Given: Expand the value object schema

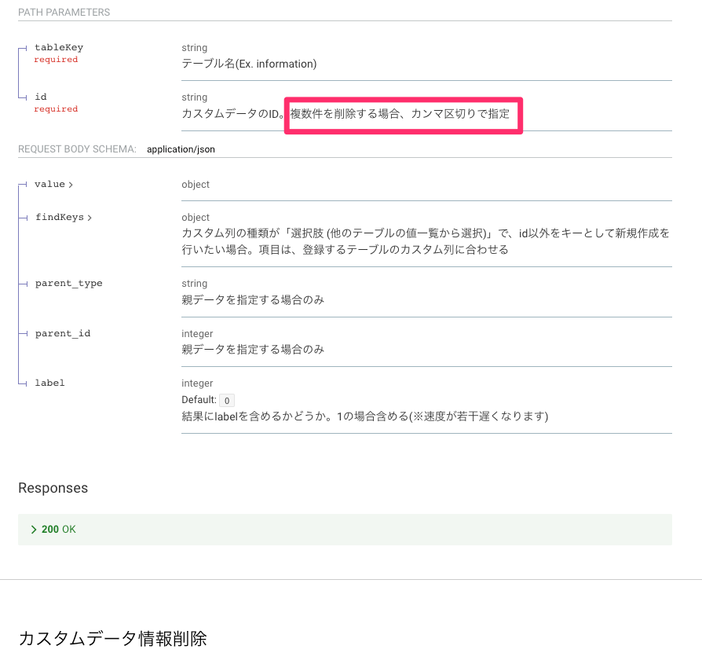Looking at the screenshot, I should tap(53, 184).
